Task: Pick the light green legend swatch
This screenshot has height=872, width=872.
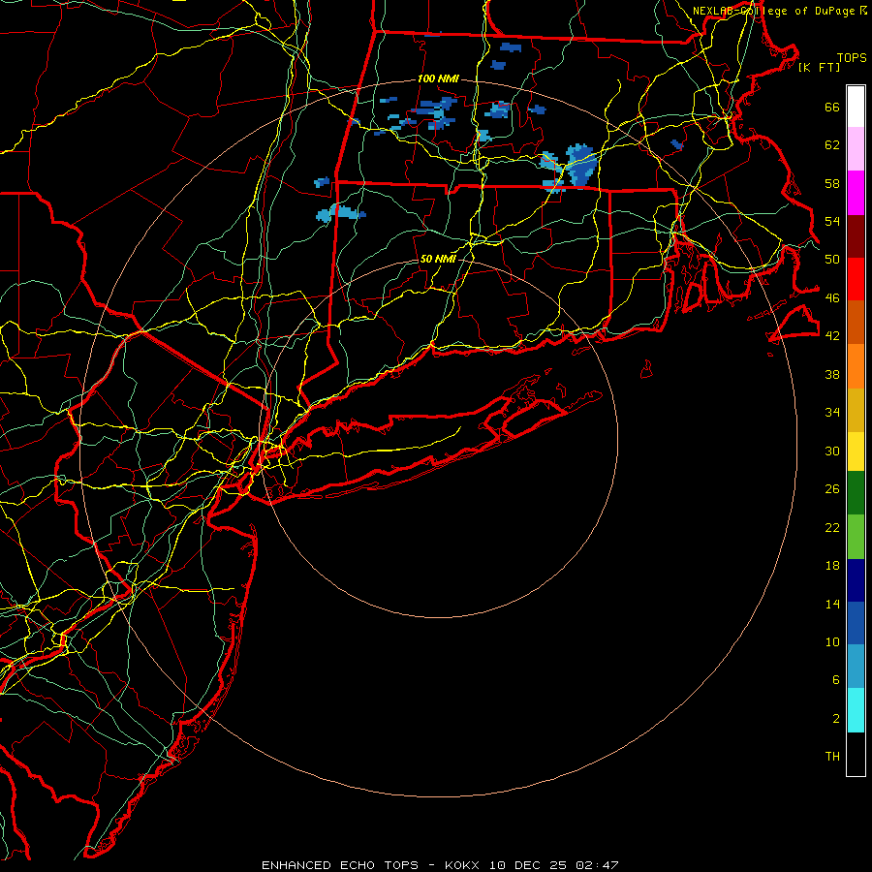Action: pos(856,537)
